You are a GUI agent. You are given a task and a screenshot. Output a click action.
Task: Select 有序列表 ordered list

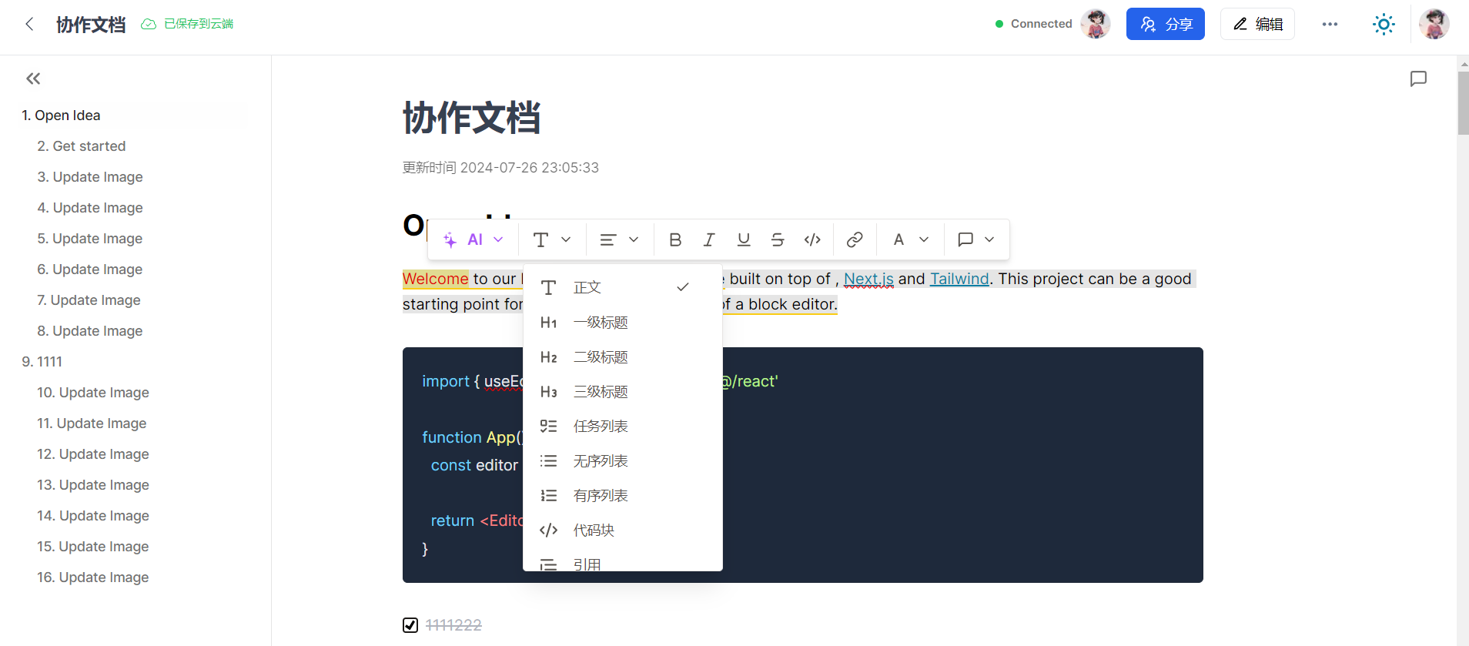coord(622,496)
